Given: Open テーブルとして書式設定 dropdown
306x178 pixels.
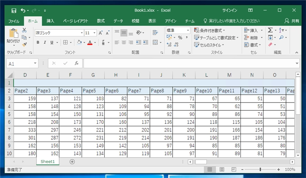Looking at the screenshot, I should (216, 38).
